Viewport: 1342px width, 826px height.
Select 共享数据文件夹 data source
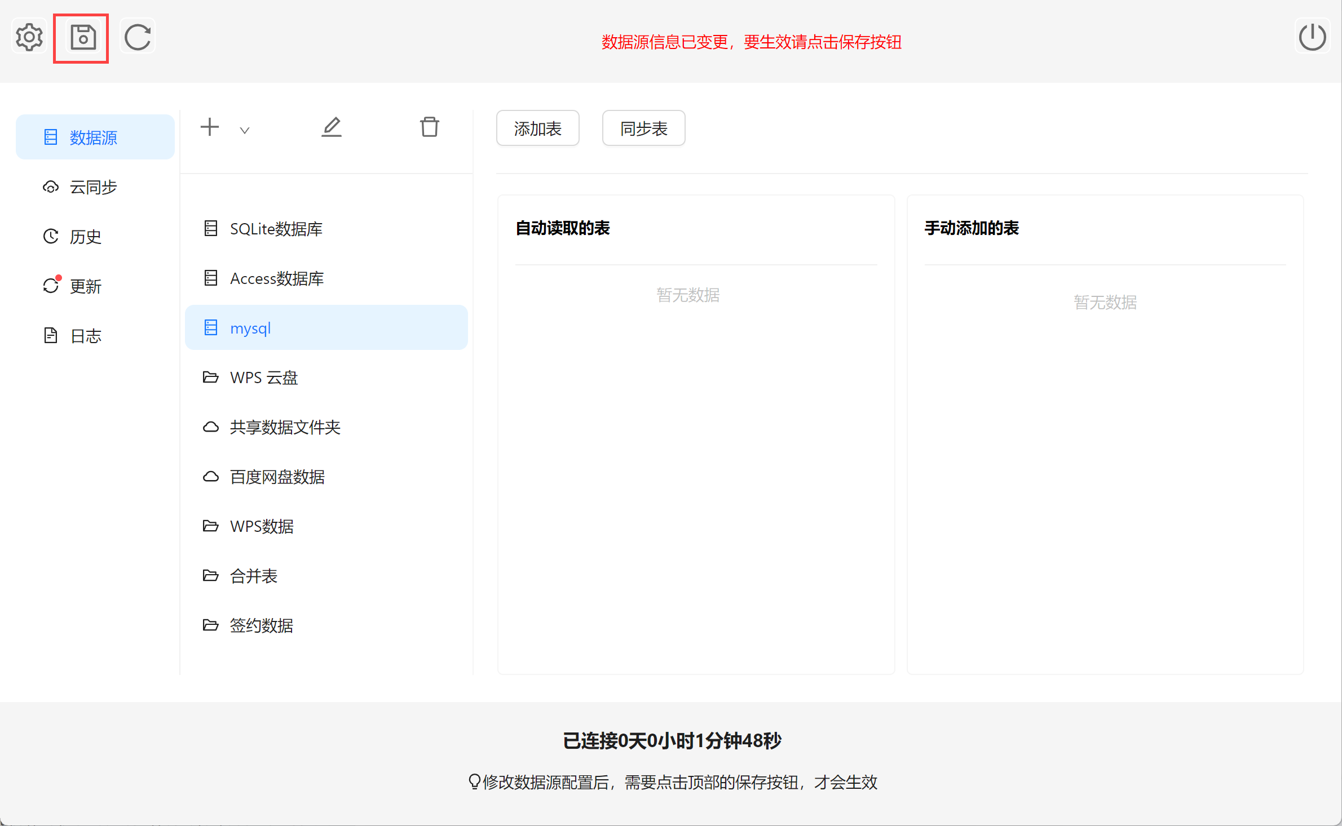pos(326,427)
